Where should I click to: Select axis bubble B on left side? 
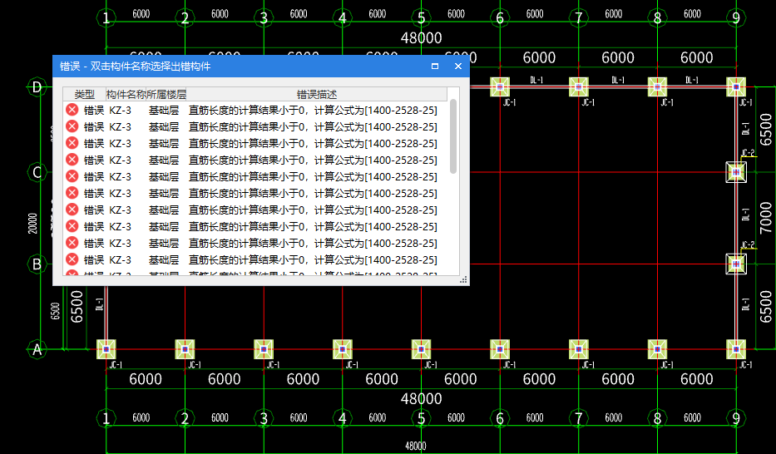point(37,264)
